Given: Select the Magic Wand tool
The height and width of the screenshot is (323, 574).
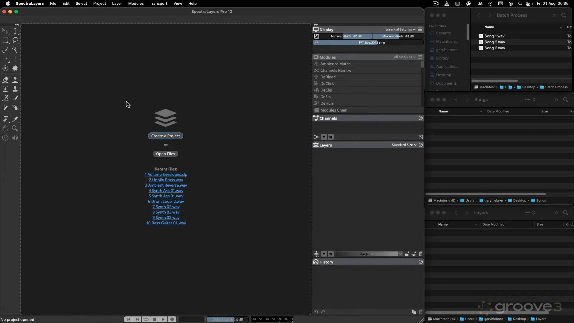Looking at the screenshot, I should point(15,50).
